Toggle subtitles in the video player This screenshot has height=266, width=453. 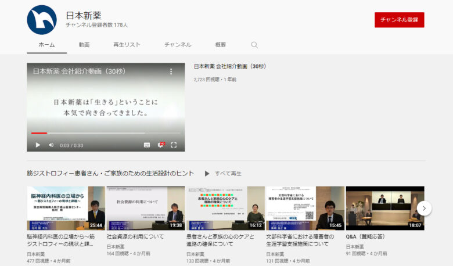(x=147, y=145)
